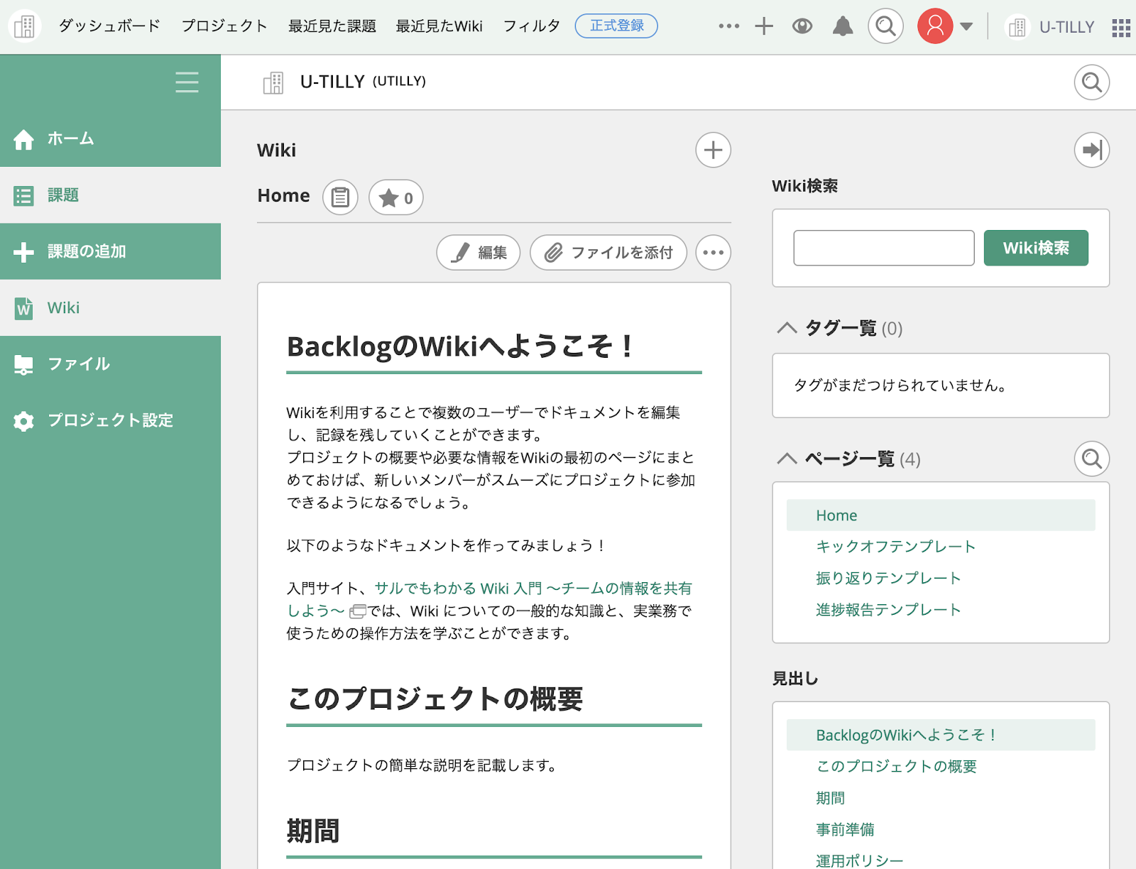Click ダッシュボード in top navigation
This screenshot has height=869, width=1136.
coord(109,26)
